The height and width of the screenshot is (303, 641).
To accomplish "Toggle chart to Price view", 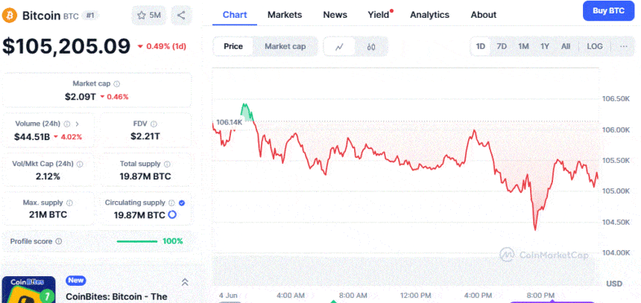I will (x=233, y=46).
